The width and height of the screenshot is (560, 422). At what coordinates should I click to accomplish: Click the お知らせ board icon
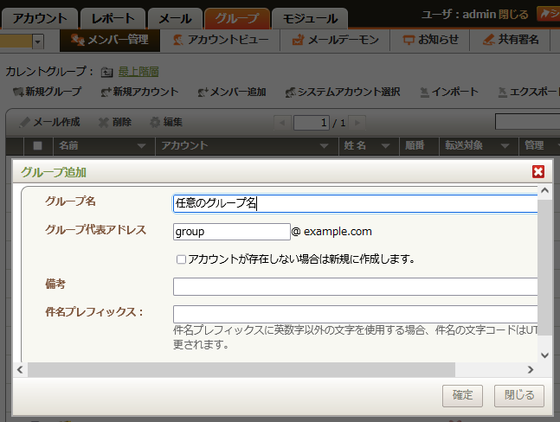click(x=409, y=40)
